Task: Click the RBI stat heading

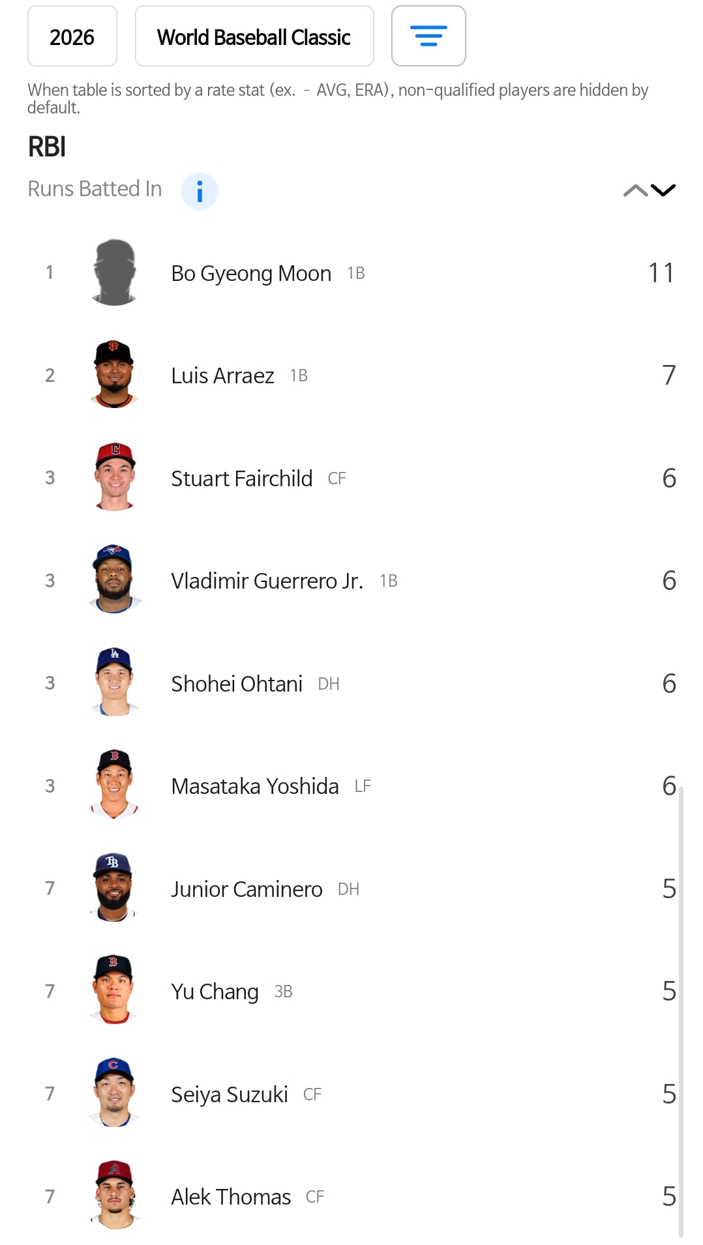Action: tap(47, 147)
